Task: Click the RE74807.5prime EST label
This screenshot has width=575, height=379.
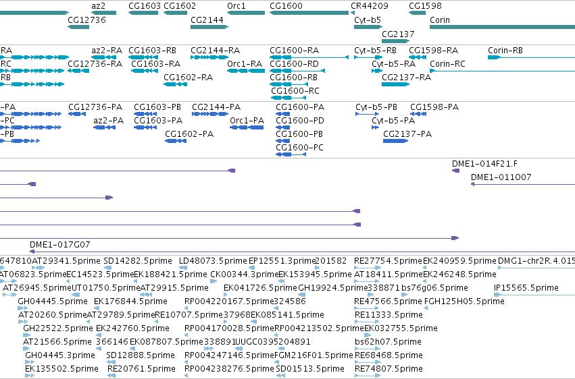Action: click(389, 369)
